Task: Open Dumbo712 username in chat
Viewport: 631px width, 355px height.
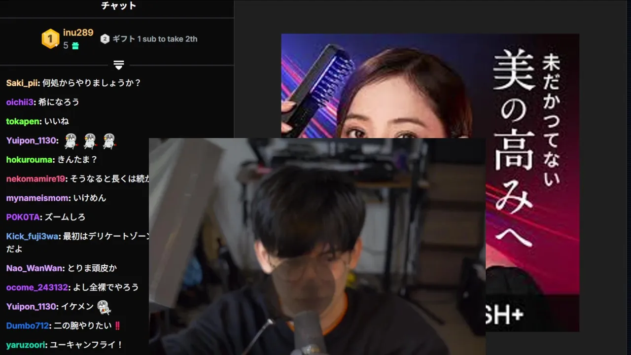Action: [x=27, y=326]
